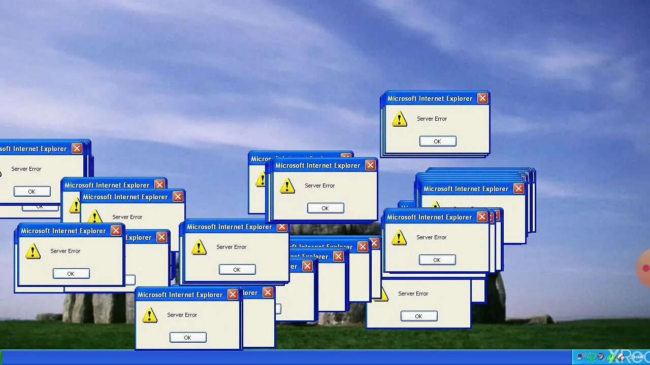Click OK in frontmost dialog of the top-center pair

coord(326,208)
